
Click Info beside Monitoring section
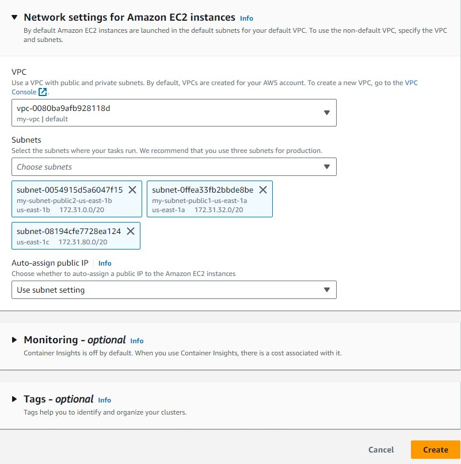137,341
